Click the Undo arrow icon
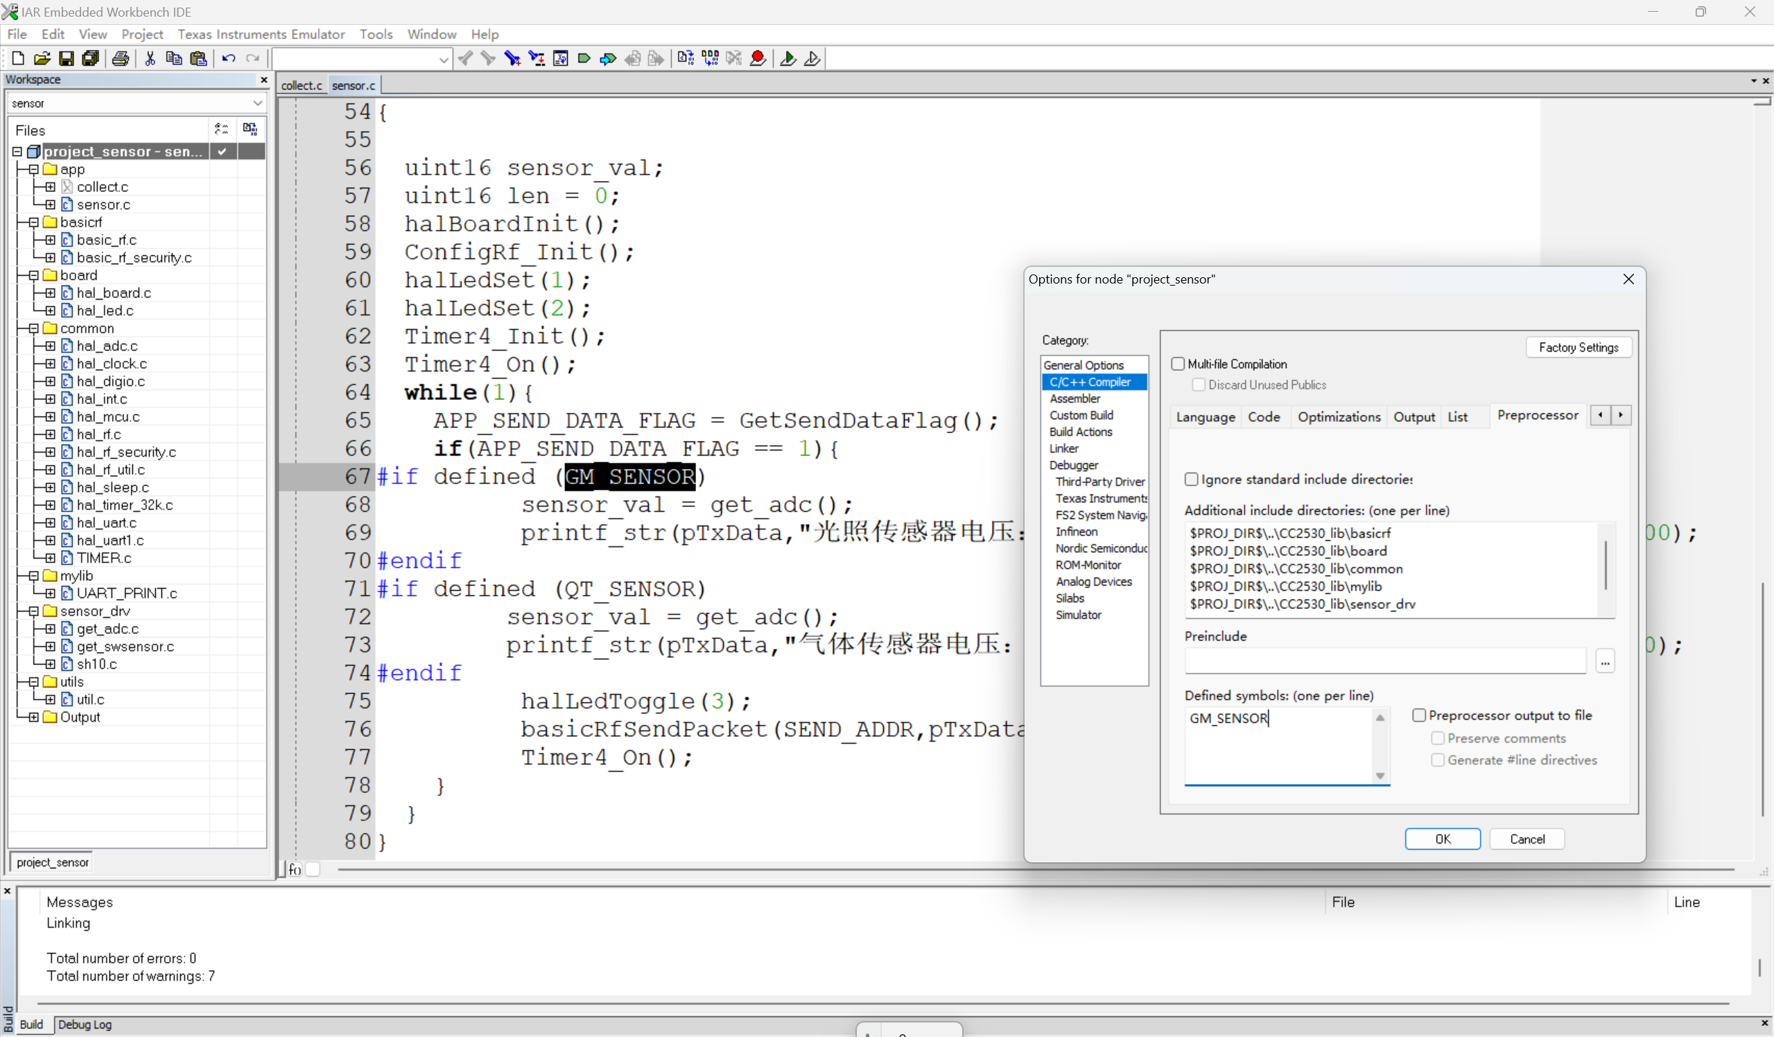 228,58
